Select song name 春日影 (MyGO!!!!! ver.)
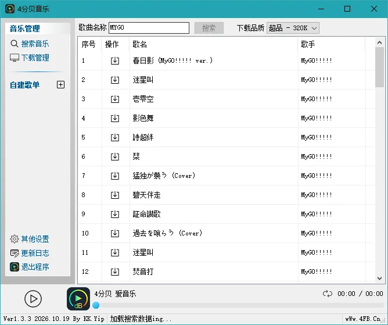The height and width of the screenshot is (325, 388). 173,60
